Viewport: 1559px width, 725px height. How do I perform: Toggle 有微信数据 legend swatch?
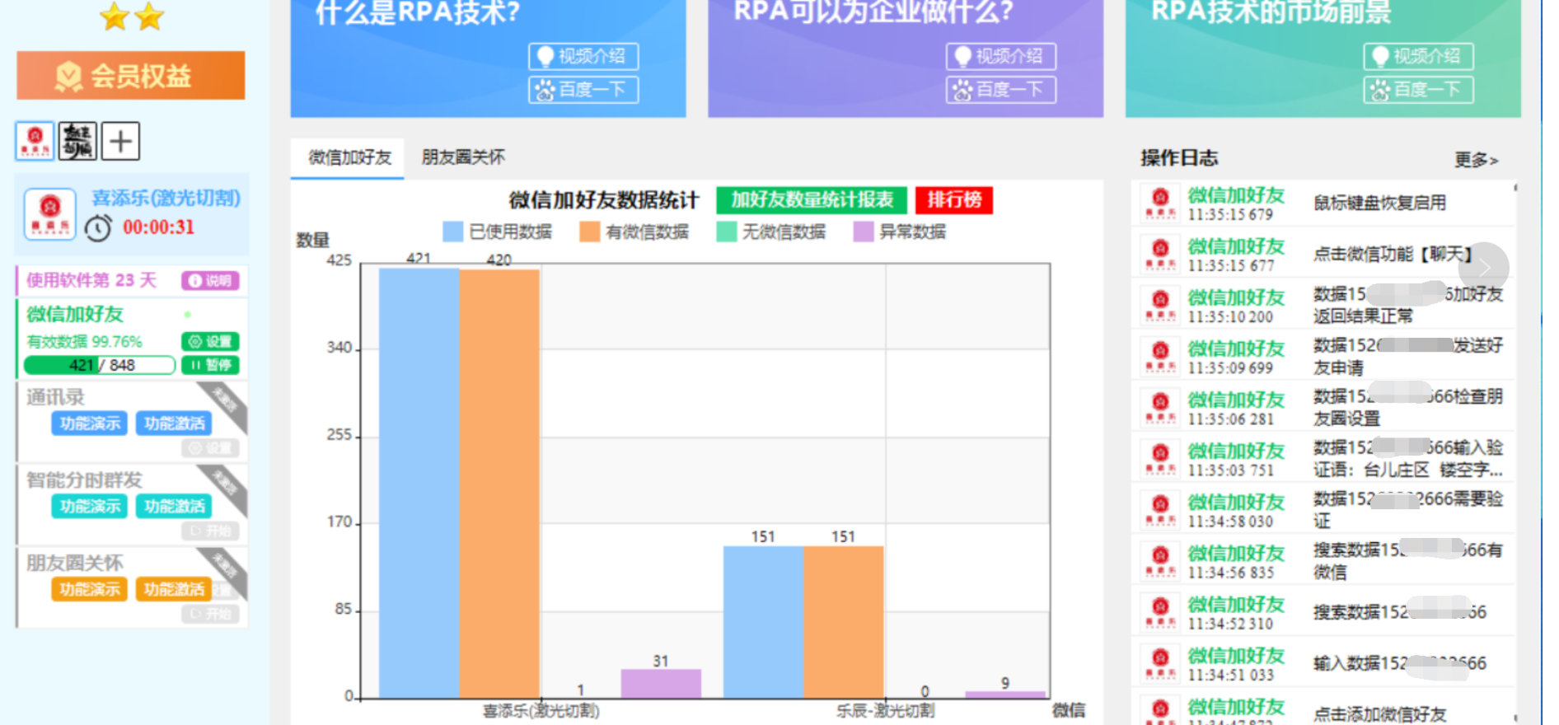coord(590,232)
